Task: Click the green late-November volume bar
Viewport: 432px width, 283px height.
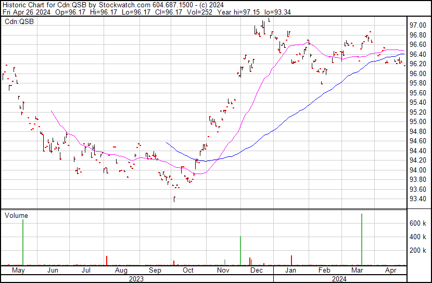Action: pos(240,251)
